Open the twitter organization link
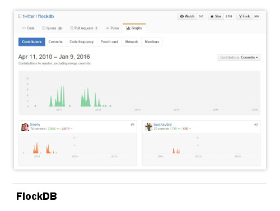Viewport: 280px width, 211px height. point(29,16)
